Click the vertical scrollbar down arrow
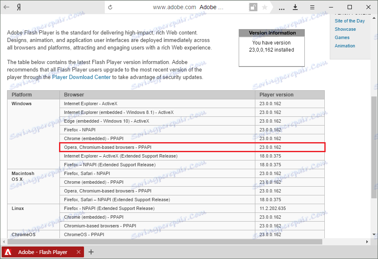This screenshot has height=259, width=378. [374, 234]
